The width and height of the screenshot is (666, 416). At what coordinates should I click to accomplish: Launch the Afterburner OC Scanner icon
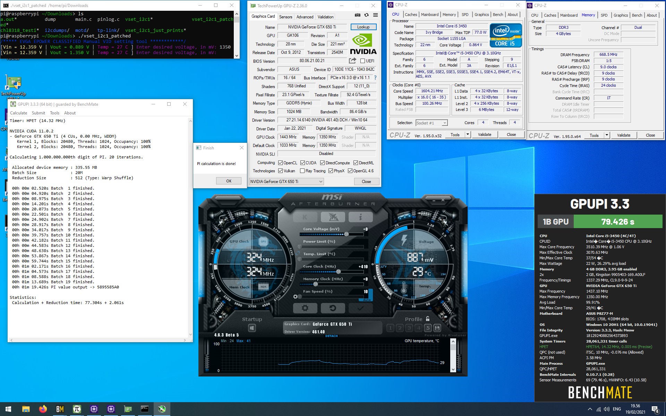point(333,217)
